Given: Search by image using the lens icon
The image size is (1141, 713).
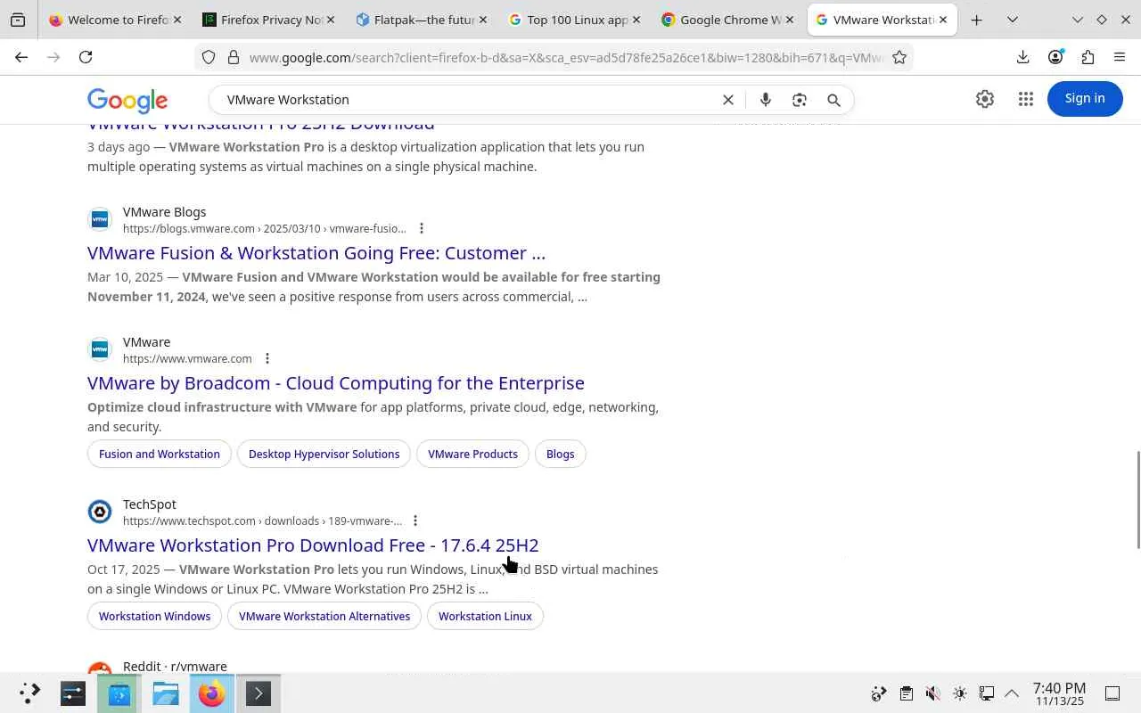Looking at the screenshot, I should tap(800, 100).
